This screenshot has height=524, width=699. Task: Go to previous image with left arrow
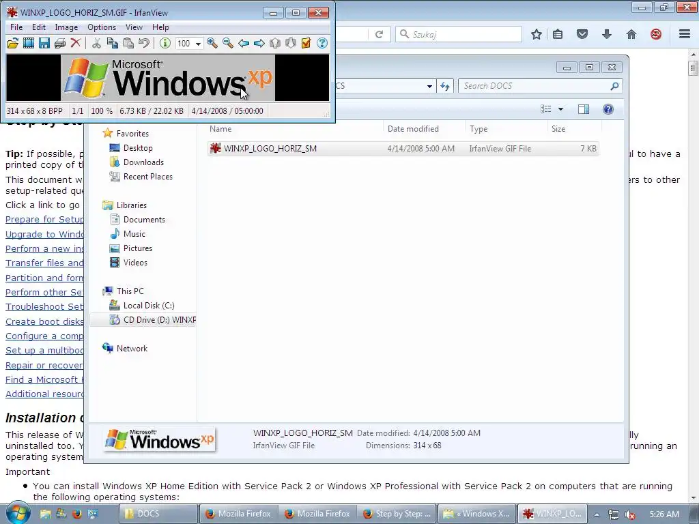(x=244, y=43)
